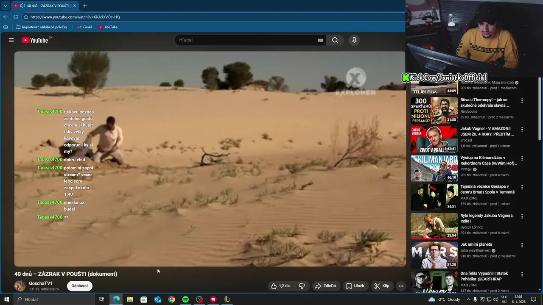Show hidden system tray icons chevron
Viewport: 543px width, 305px height.
coord(468,299)
